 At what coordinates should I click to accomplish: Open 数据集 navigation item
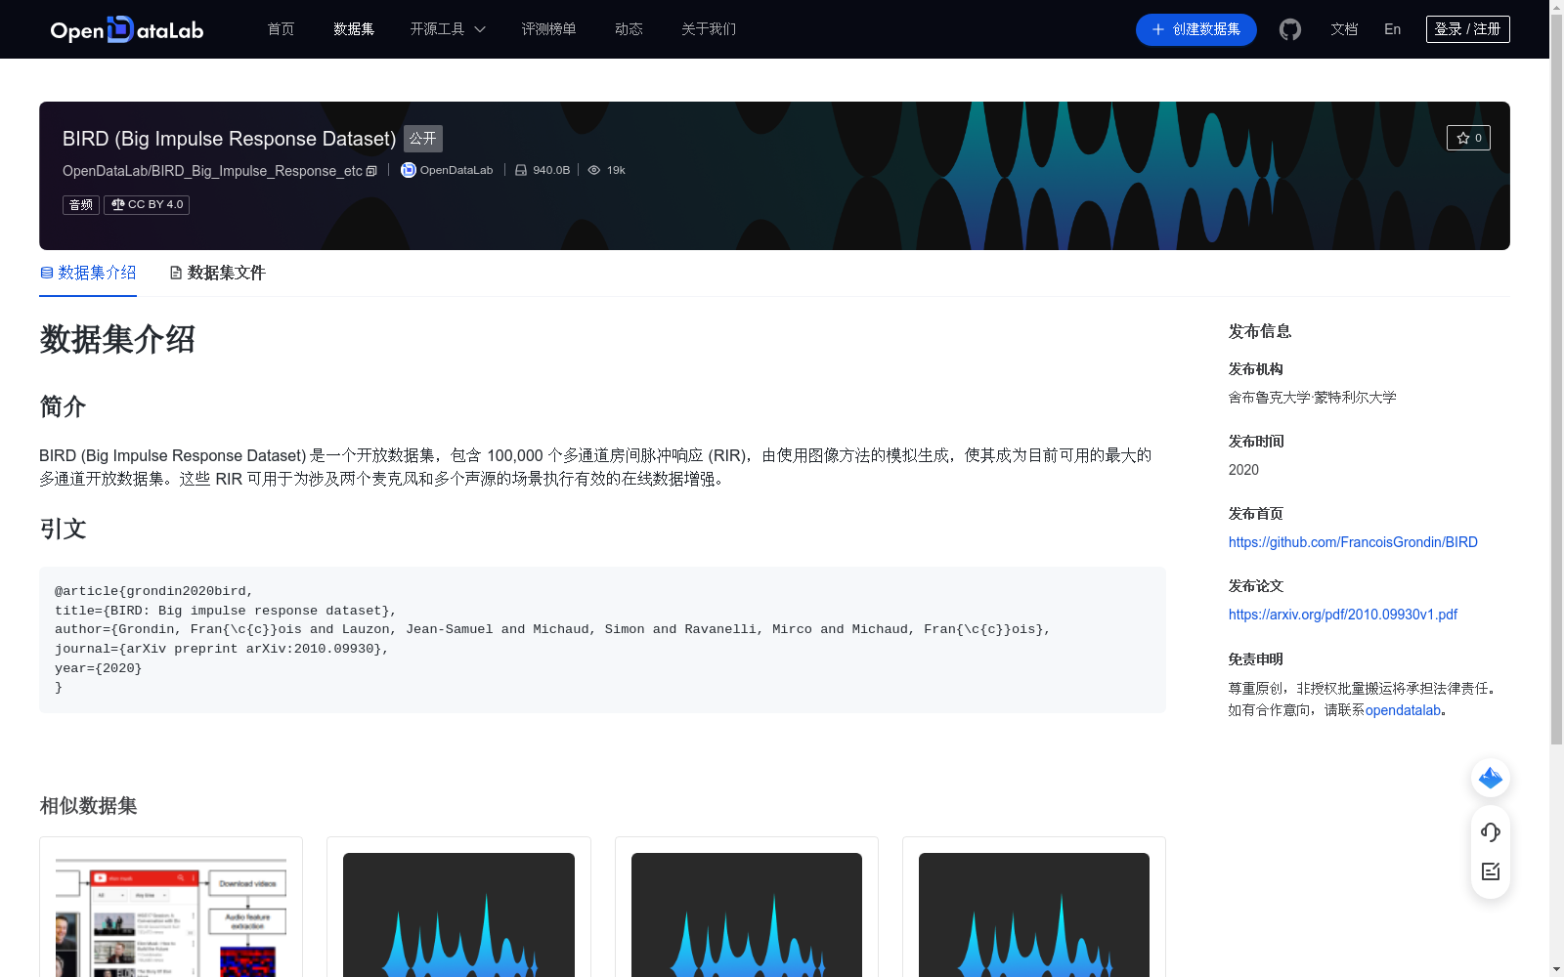tap(354, 29)
